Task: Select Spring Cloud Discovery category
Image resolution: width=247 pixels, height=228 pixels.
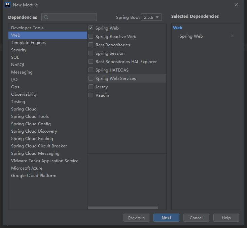Action: (x=47, y=131)
